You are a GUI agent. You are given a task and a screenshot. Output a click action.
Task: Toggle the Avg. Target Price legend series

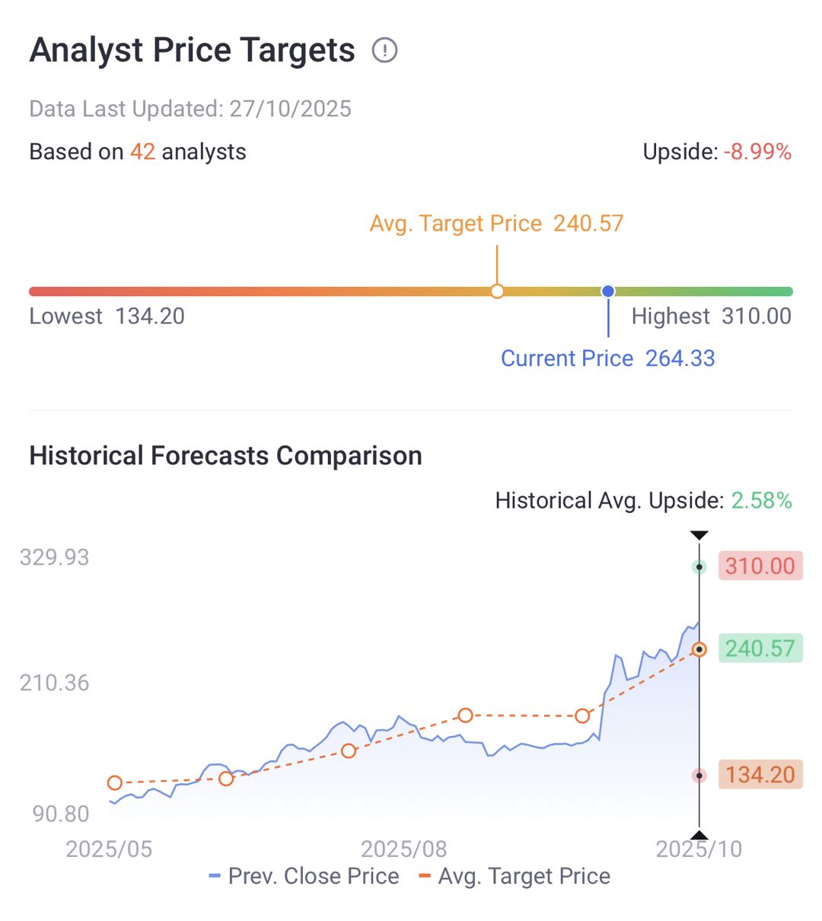click(515, 876)
